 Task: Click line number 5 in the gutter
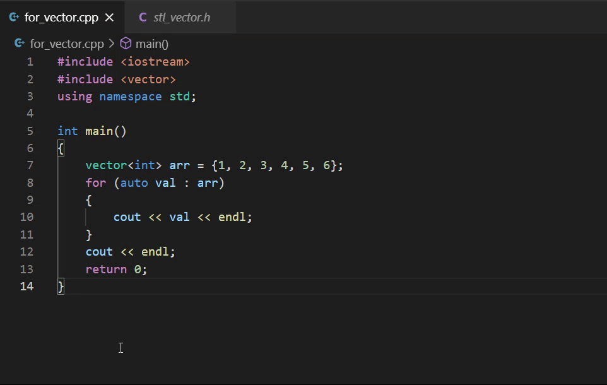tap(30, 131)
